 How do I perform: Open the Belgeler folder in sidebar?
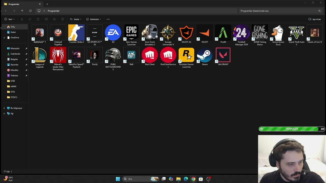point(15,59)
